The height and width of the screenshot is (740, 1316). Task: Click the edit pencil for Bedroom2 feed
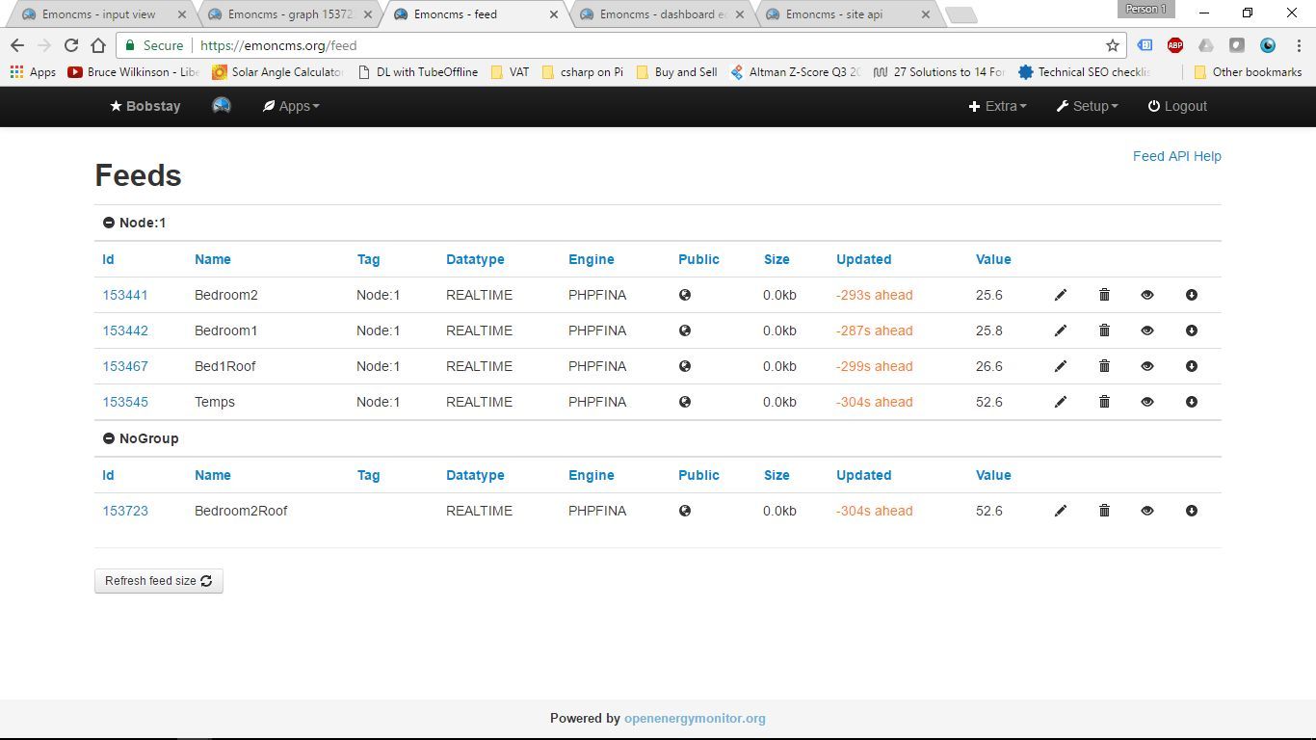(1060, 295)
